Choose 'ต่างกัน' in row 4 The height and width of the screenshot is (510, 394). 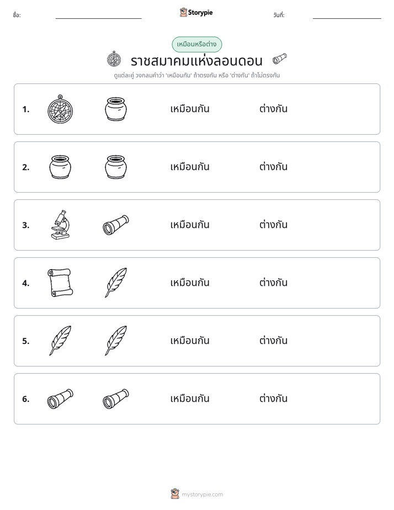click(273, 283)
